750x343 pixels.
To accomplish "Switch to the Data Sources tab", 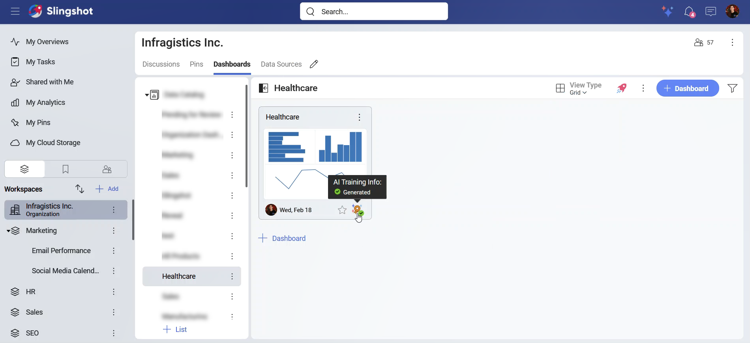I will [281, 64].
